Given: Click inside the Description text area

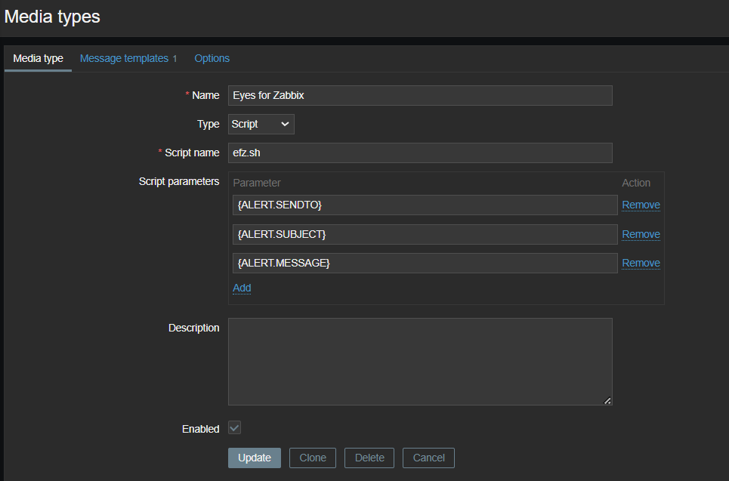Looking at the screenshot, I should tap(420, 361).
